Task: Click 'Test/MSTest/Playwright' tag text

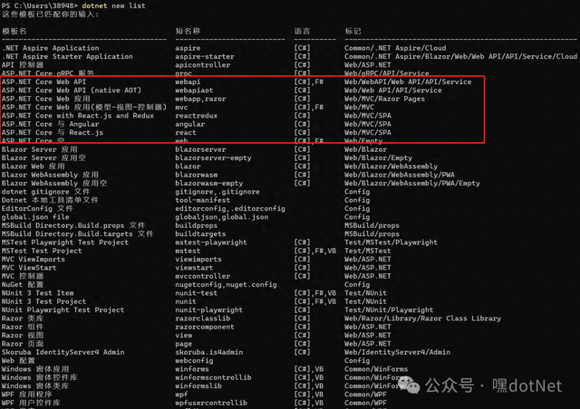Action: click(x=391, y=243)
